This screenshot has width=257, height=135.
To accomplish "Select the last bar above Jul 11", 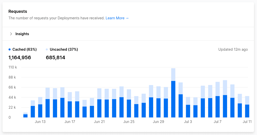I will (247, 110).
